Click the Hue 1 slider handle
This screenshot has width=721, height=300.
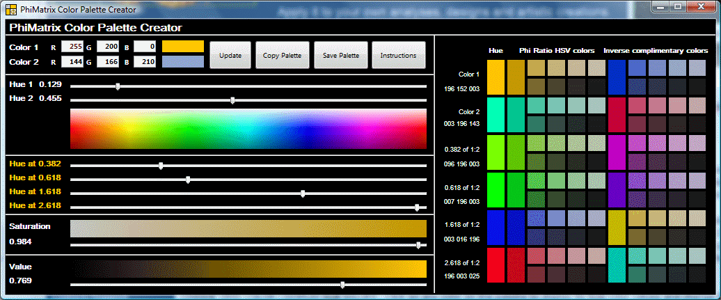[x=118, y=86]
